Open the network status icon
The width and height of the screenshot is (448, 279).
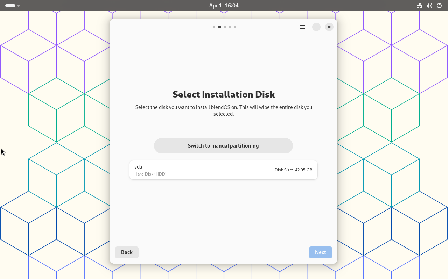[x=419, y=6]
